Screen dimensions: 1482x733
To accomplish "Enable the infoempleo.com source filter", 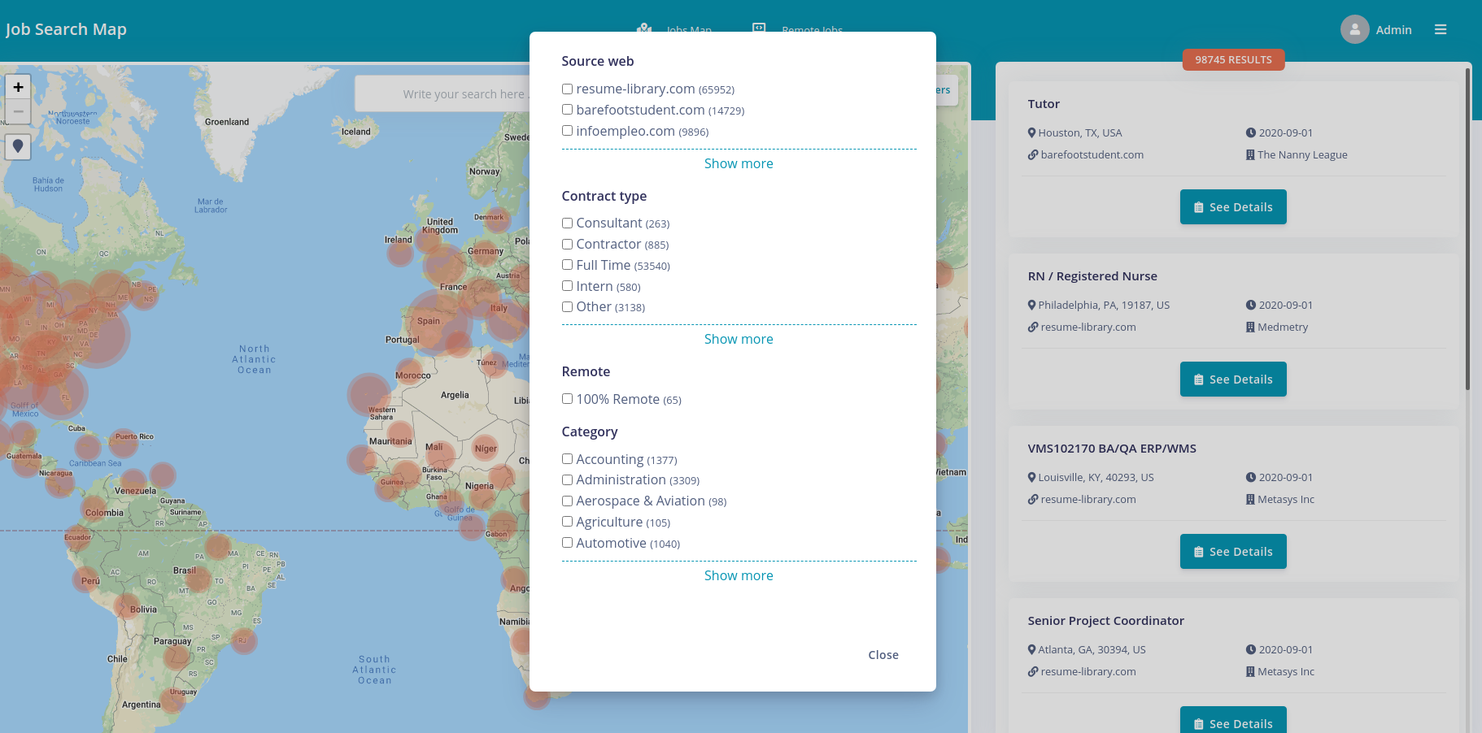I will (x=567, y=131).
